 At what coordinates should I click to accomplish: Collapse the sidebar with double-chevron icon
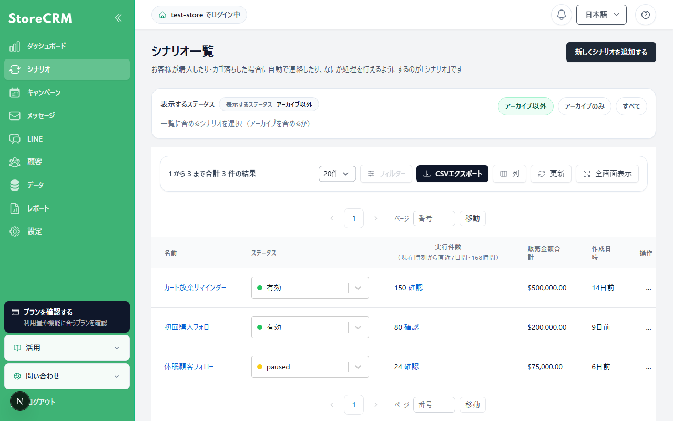118,18
